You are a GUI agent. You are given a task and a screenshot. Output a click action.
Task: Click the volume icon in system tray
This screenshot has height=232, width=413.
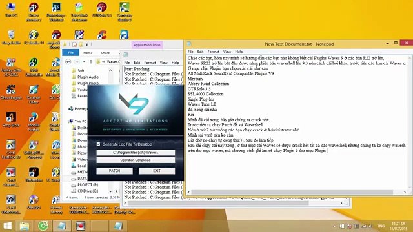370,226
